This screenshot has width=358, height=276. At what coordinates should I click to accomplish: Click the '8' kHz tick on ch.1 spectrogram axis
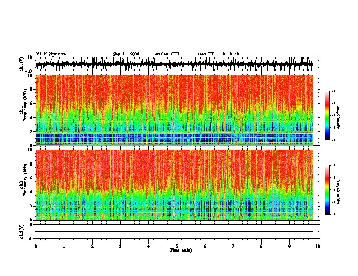[x=31, y=89]
